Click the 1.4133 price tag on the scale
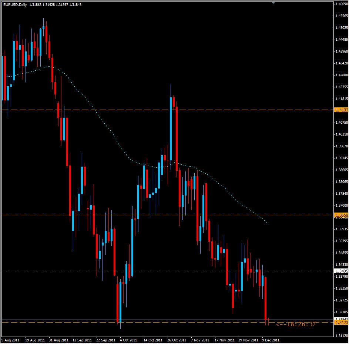Viewport: 349px width, 344px height. 341,109
